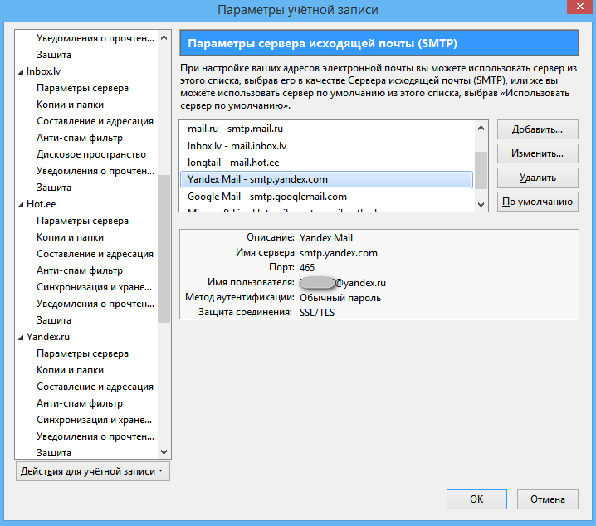Select the longtail - mail.hot.ee server

(326, 163)
